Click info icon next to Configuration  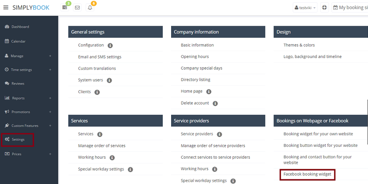point(110,46)
